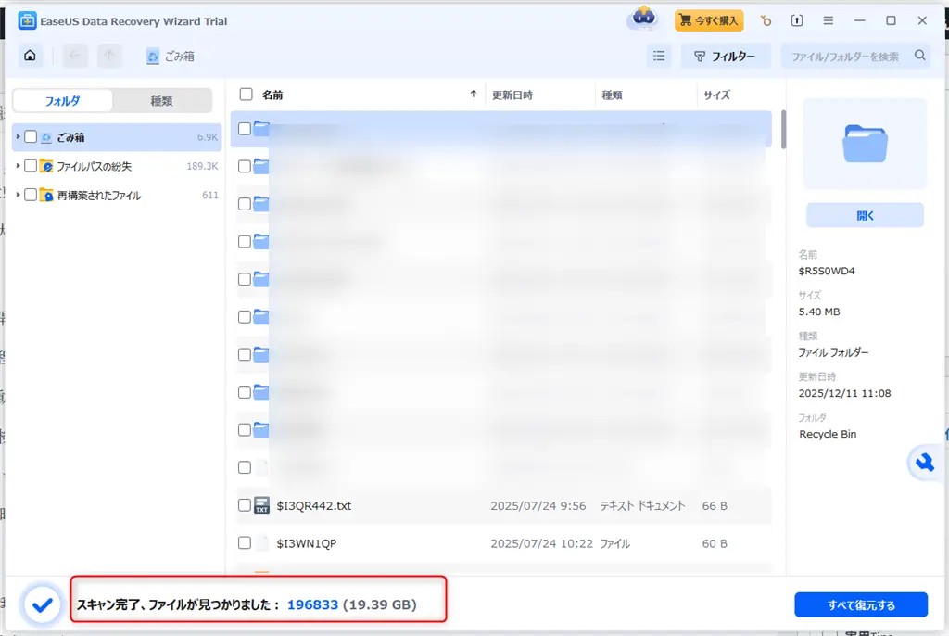Switch to the 種類 tab
The image size is (949, 636).
pos(163,99)
